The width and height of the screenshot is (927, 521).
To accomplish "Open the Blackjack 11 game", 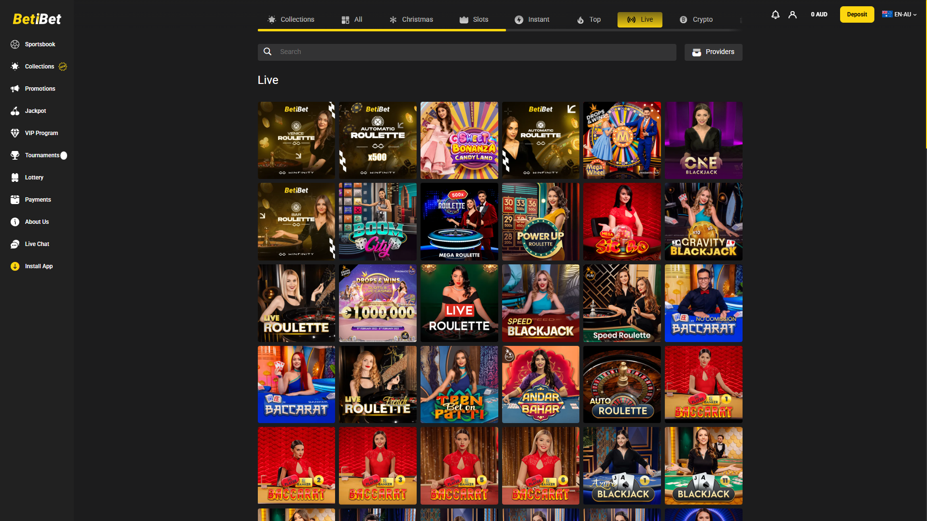I will click(x=703, y=466).
